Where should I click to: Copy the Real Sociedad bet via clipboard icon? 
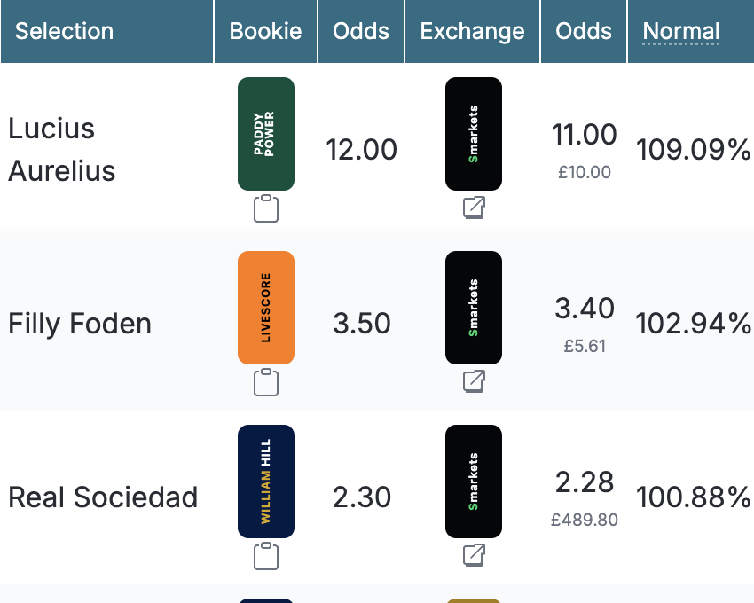click(265, 556)
